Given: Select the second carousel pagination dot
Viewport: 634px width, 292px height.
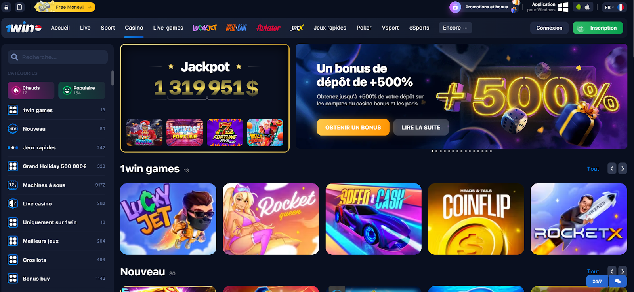Looking at the screenshot, I should click(x=436, y=151).
